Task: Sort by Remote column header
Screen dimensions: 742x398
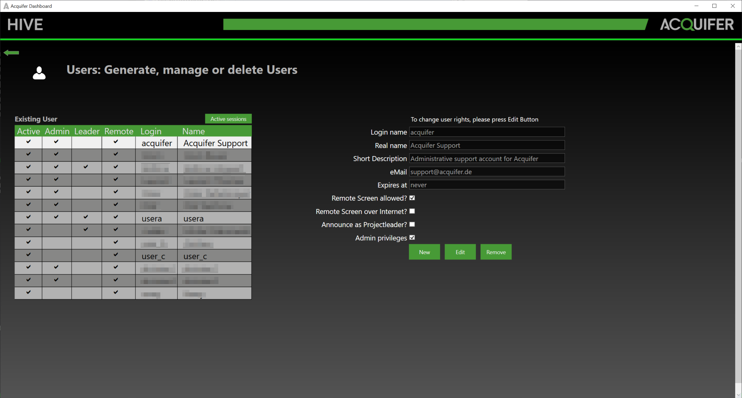Action: 119,131
